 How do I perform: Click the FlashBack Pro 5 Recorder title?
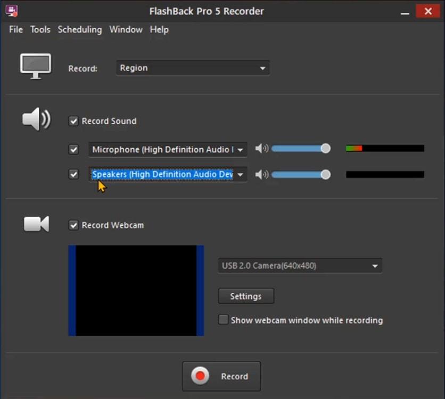click(x=207, y=11)
